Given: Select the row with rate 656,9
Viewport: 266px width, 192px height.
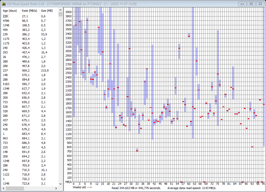Looking at the screenshot, I should pos(30,98).
